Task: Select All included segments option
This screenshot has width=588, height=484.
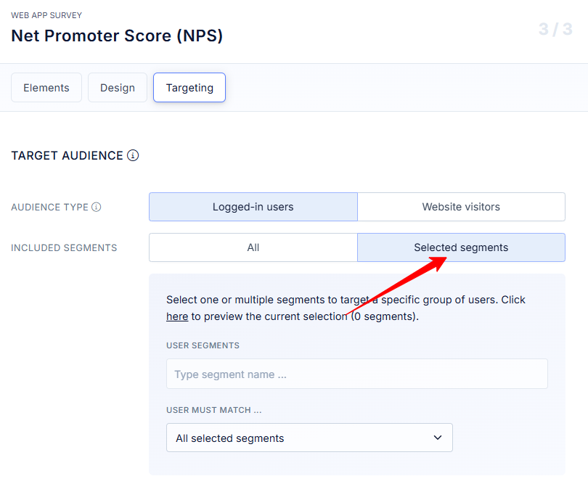Action: click(253, 247)
